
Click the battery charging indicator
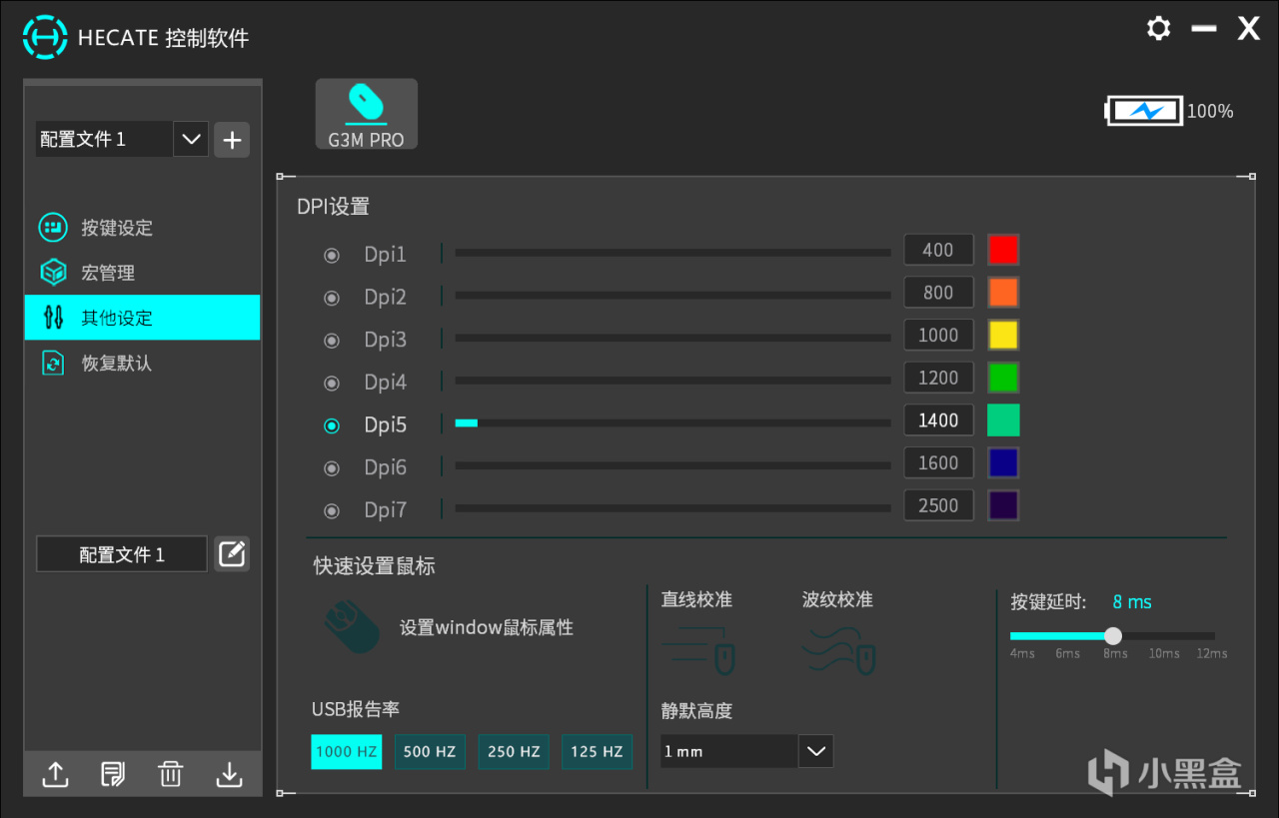pyautogui.click(x=1144, y=111)
